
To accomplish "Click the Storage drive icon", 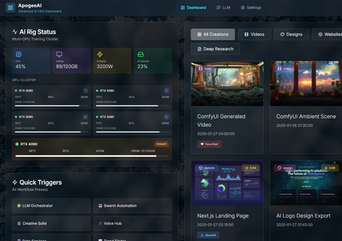I will pyautogui.click(x=141, y=55).
